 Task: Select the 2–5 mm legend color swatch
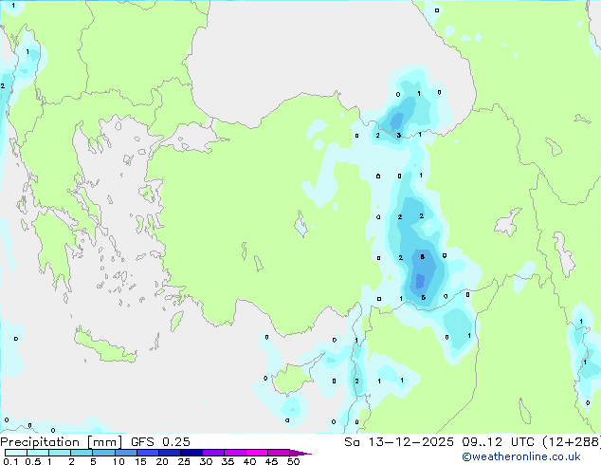click(82, 453)
